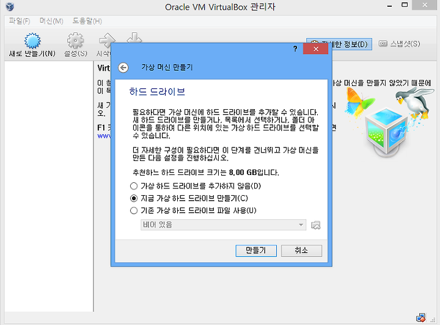The image size is (440, 325).
Task: Click the network status icon in status bar
Action: tap(420, 318)
